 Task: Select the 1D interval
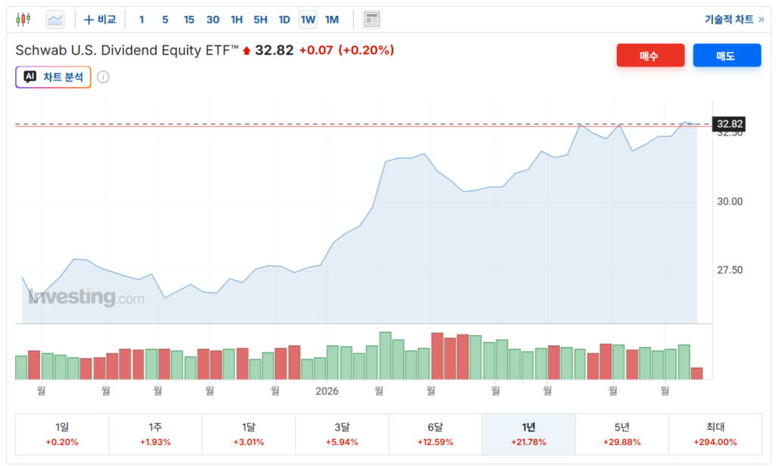point(284,20)
